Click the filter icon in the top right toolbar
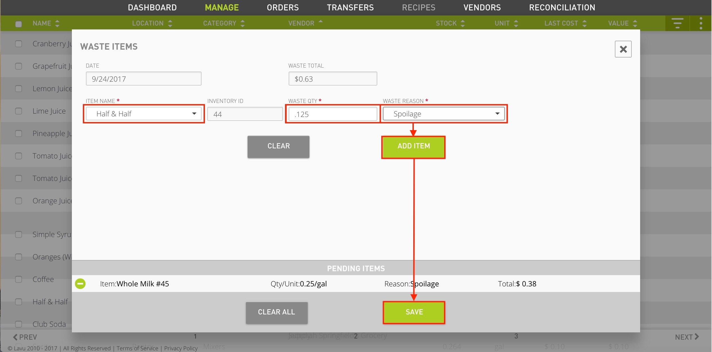The width and height of the screenshot is (712, 352). [x=677, y=23]
